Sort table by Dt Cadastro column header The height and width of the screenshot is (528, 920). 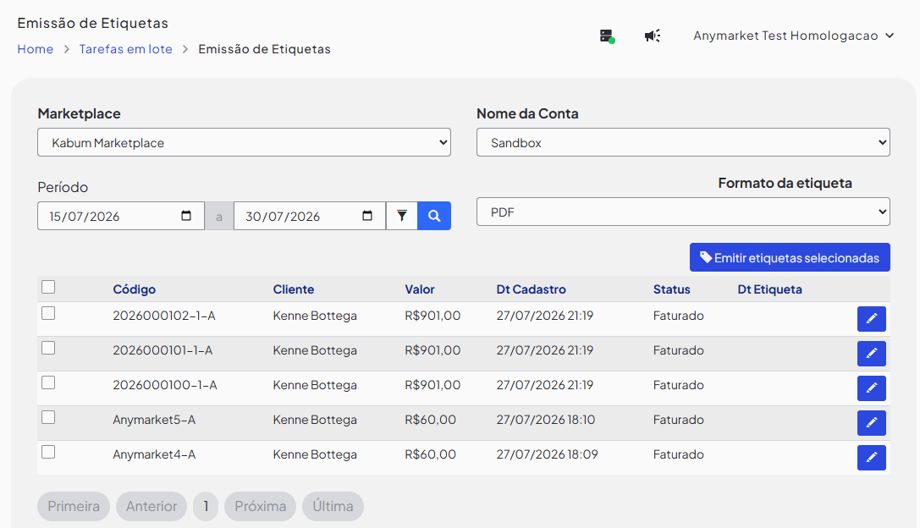(x=531, y=289)
